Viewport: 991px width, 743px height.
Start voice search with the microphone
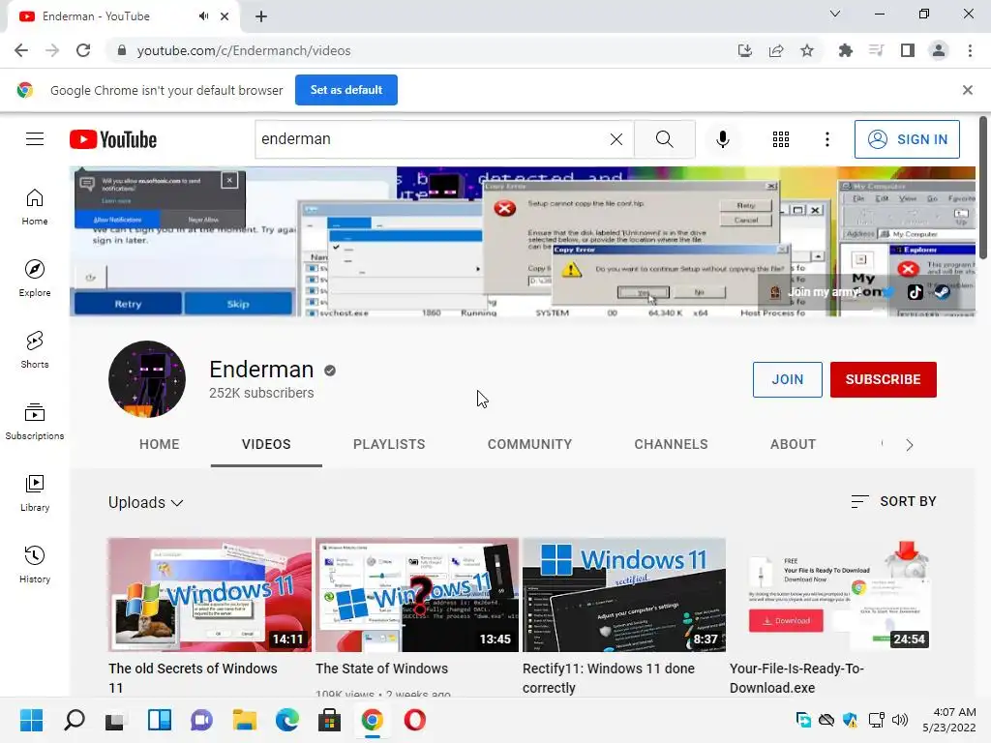click(x=722, y=139)
